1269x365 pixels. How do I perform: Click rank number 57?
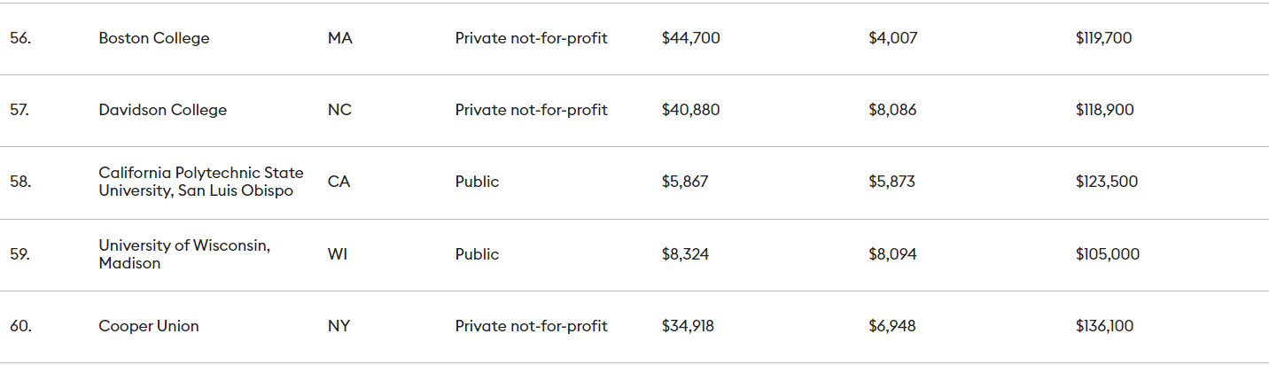(19, 110)
